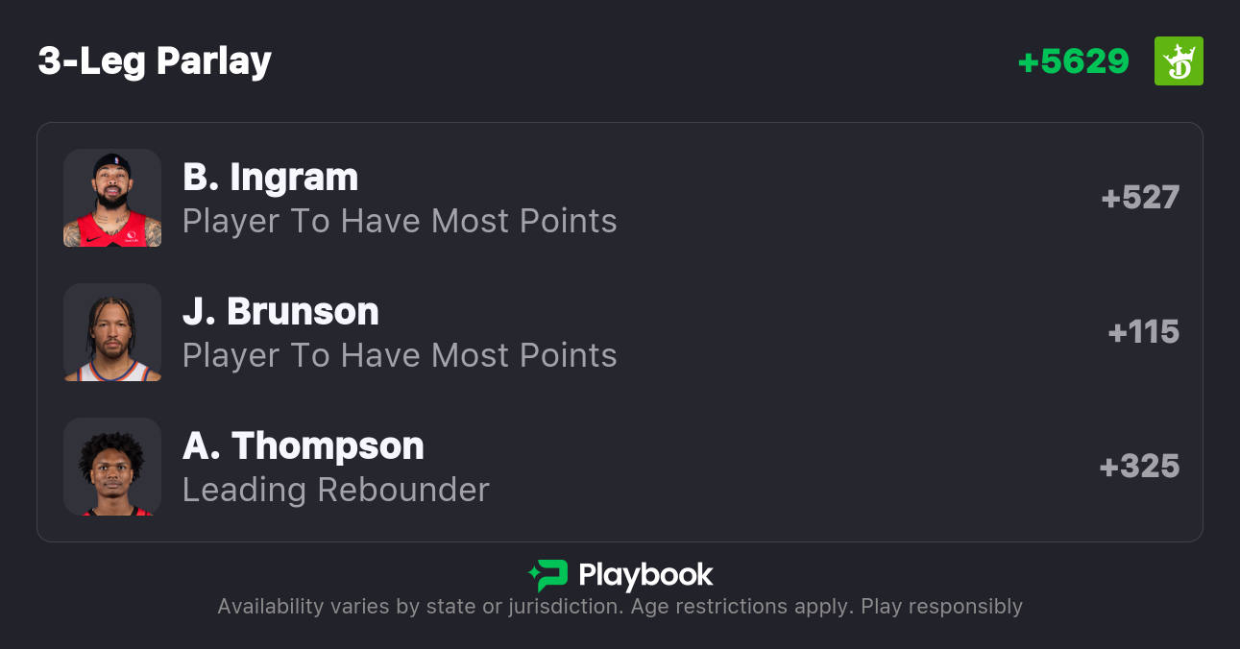Select the +5629 total parlay odds
Screen dimensions: 1240x649
click(x=1073, y=61)
